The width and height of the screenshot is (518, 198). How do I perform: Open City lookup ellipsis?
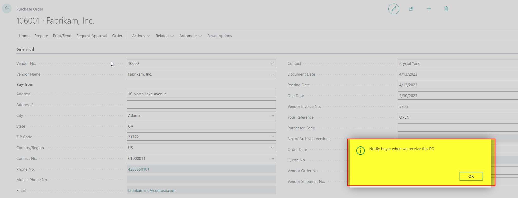click(272, 115)
